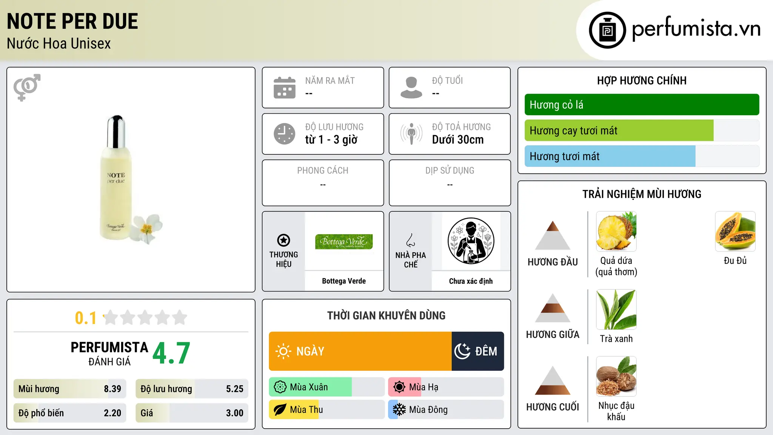
Task: Click the Giá score bar
Action: tap(192, 413)
